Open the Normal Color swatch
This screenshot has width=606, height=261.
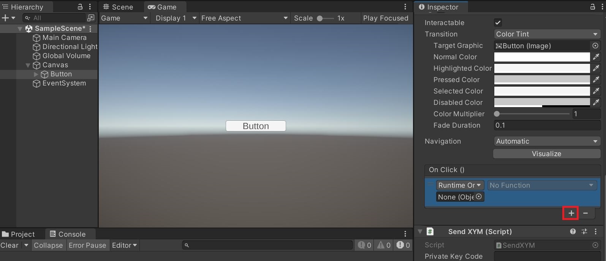(542, 57)
